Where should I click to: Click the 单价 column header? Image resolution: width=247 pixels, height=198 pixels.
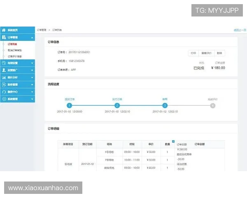point(151,144)
